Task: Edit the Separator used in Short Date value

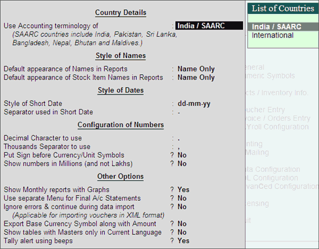Action: point(179,112)
